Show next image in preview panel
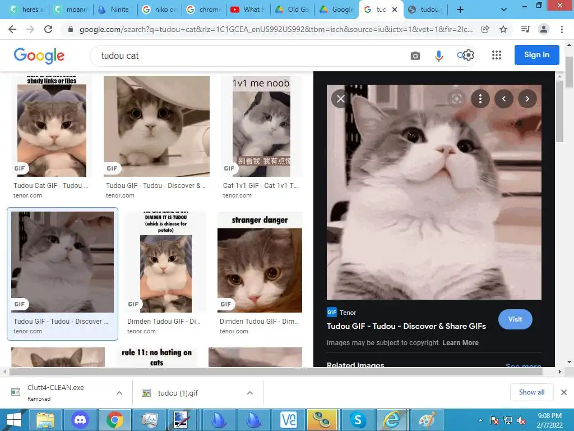This screenshot has height=431, width=574. [527, 99]
